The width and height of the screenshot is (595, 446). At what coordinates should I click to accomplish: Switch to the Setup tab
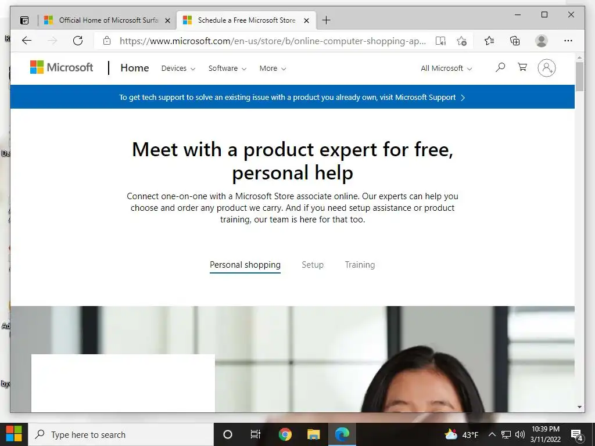point(313,265)
